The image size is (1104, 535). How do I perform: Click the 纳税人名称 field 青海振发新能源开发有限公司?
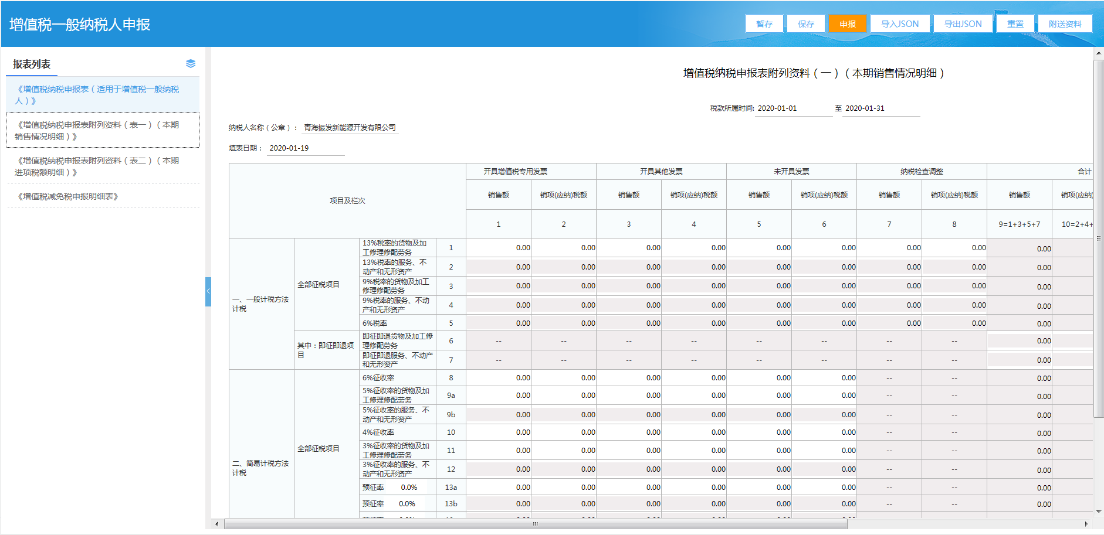tap(350, 128)
